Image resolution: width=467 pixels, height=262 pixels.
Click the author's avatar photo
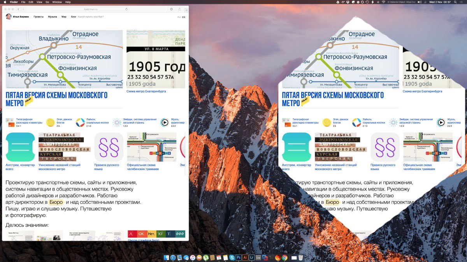[9, 17]
